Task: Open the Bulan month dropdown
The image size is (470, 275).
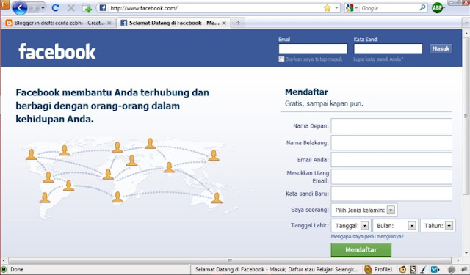Action: point(395,226)
